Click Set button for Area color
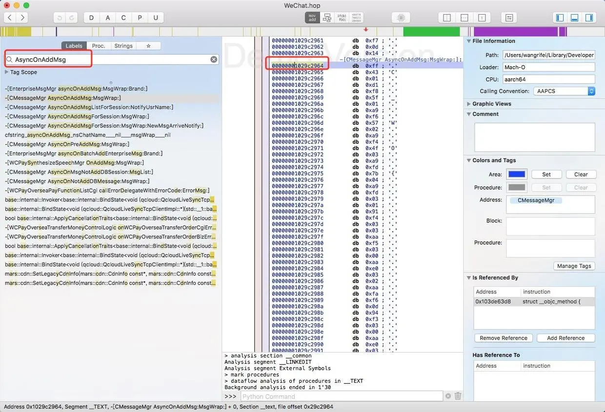The height and width of the screenshot is (412, 605). [x=546, y=175]
